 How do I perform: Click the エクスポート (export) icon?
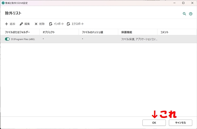[x=68, y=24]
